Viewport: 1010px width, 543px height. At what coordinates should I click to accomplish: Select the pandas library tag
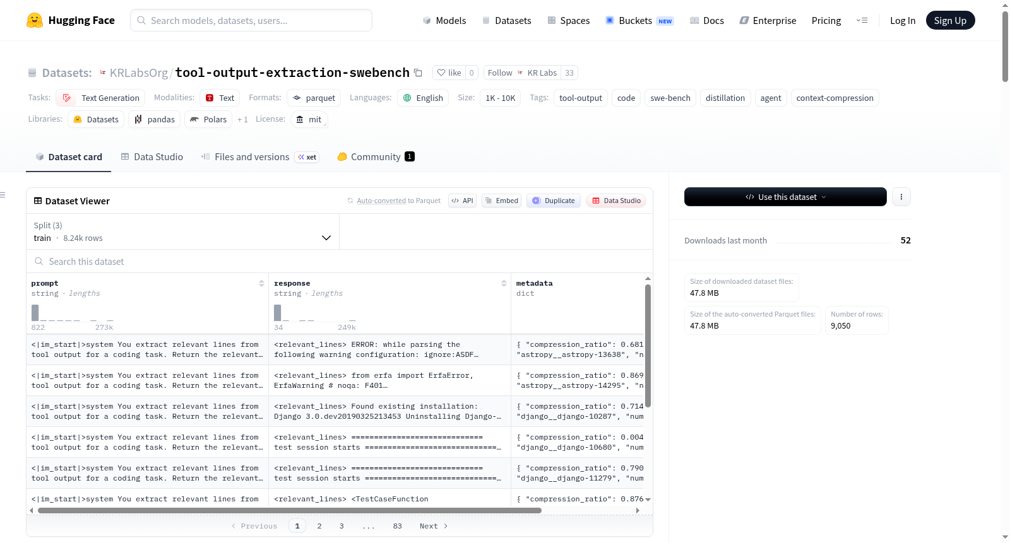[155, 119]
